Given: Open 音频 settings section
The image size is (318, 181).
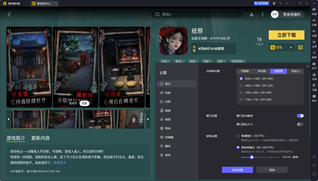Looking at the screenshot, I should click(177, 120).
